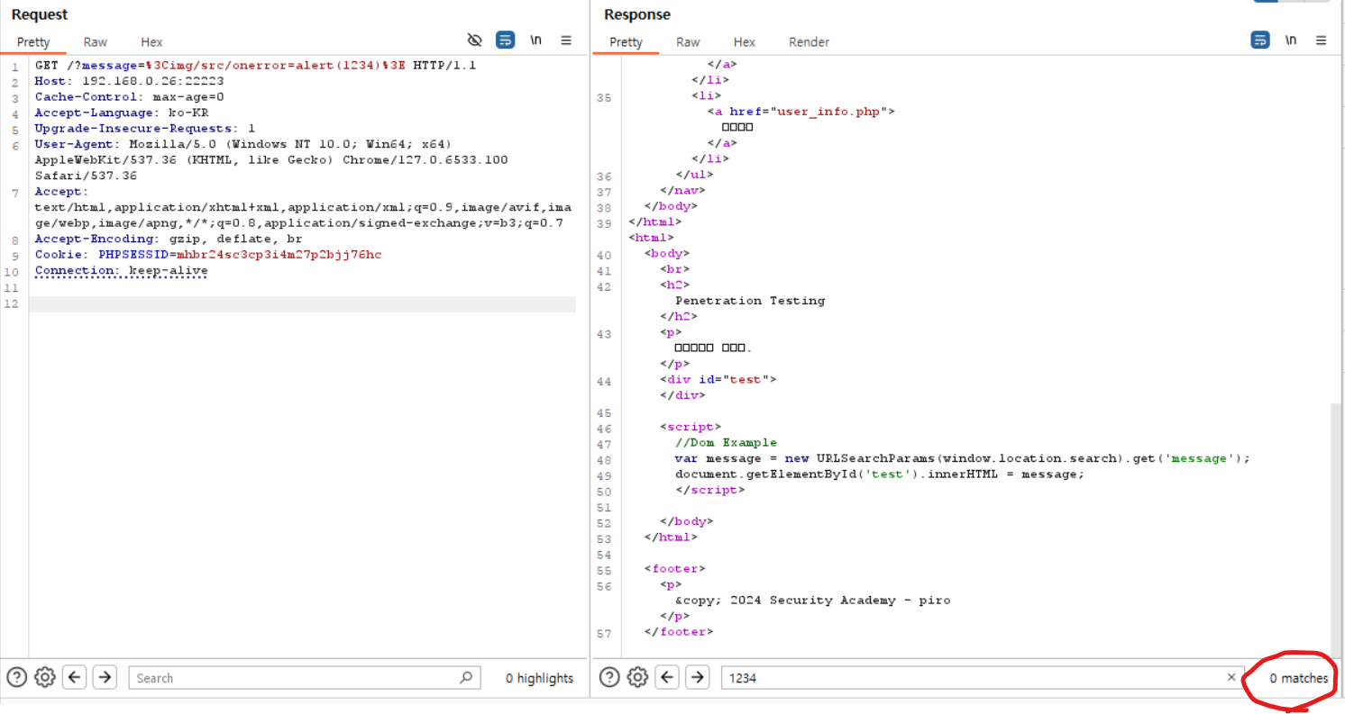Click the Host header line
Viewport: 1345px width, 714px height.
pos(129,81)
